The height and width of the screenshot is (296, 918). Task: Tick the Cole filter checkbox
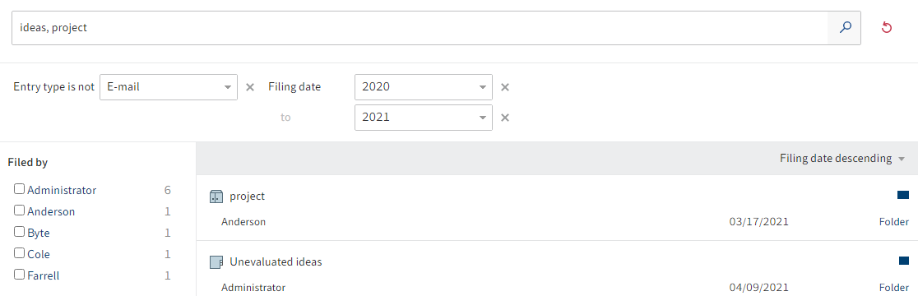[x=19, y=253]
